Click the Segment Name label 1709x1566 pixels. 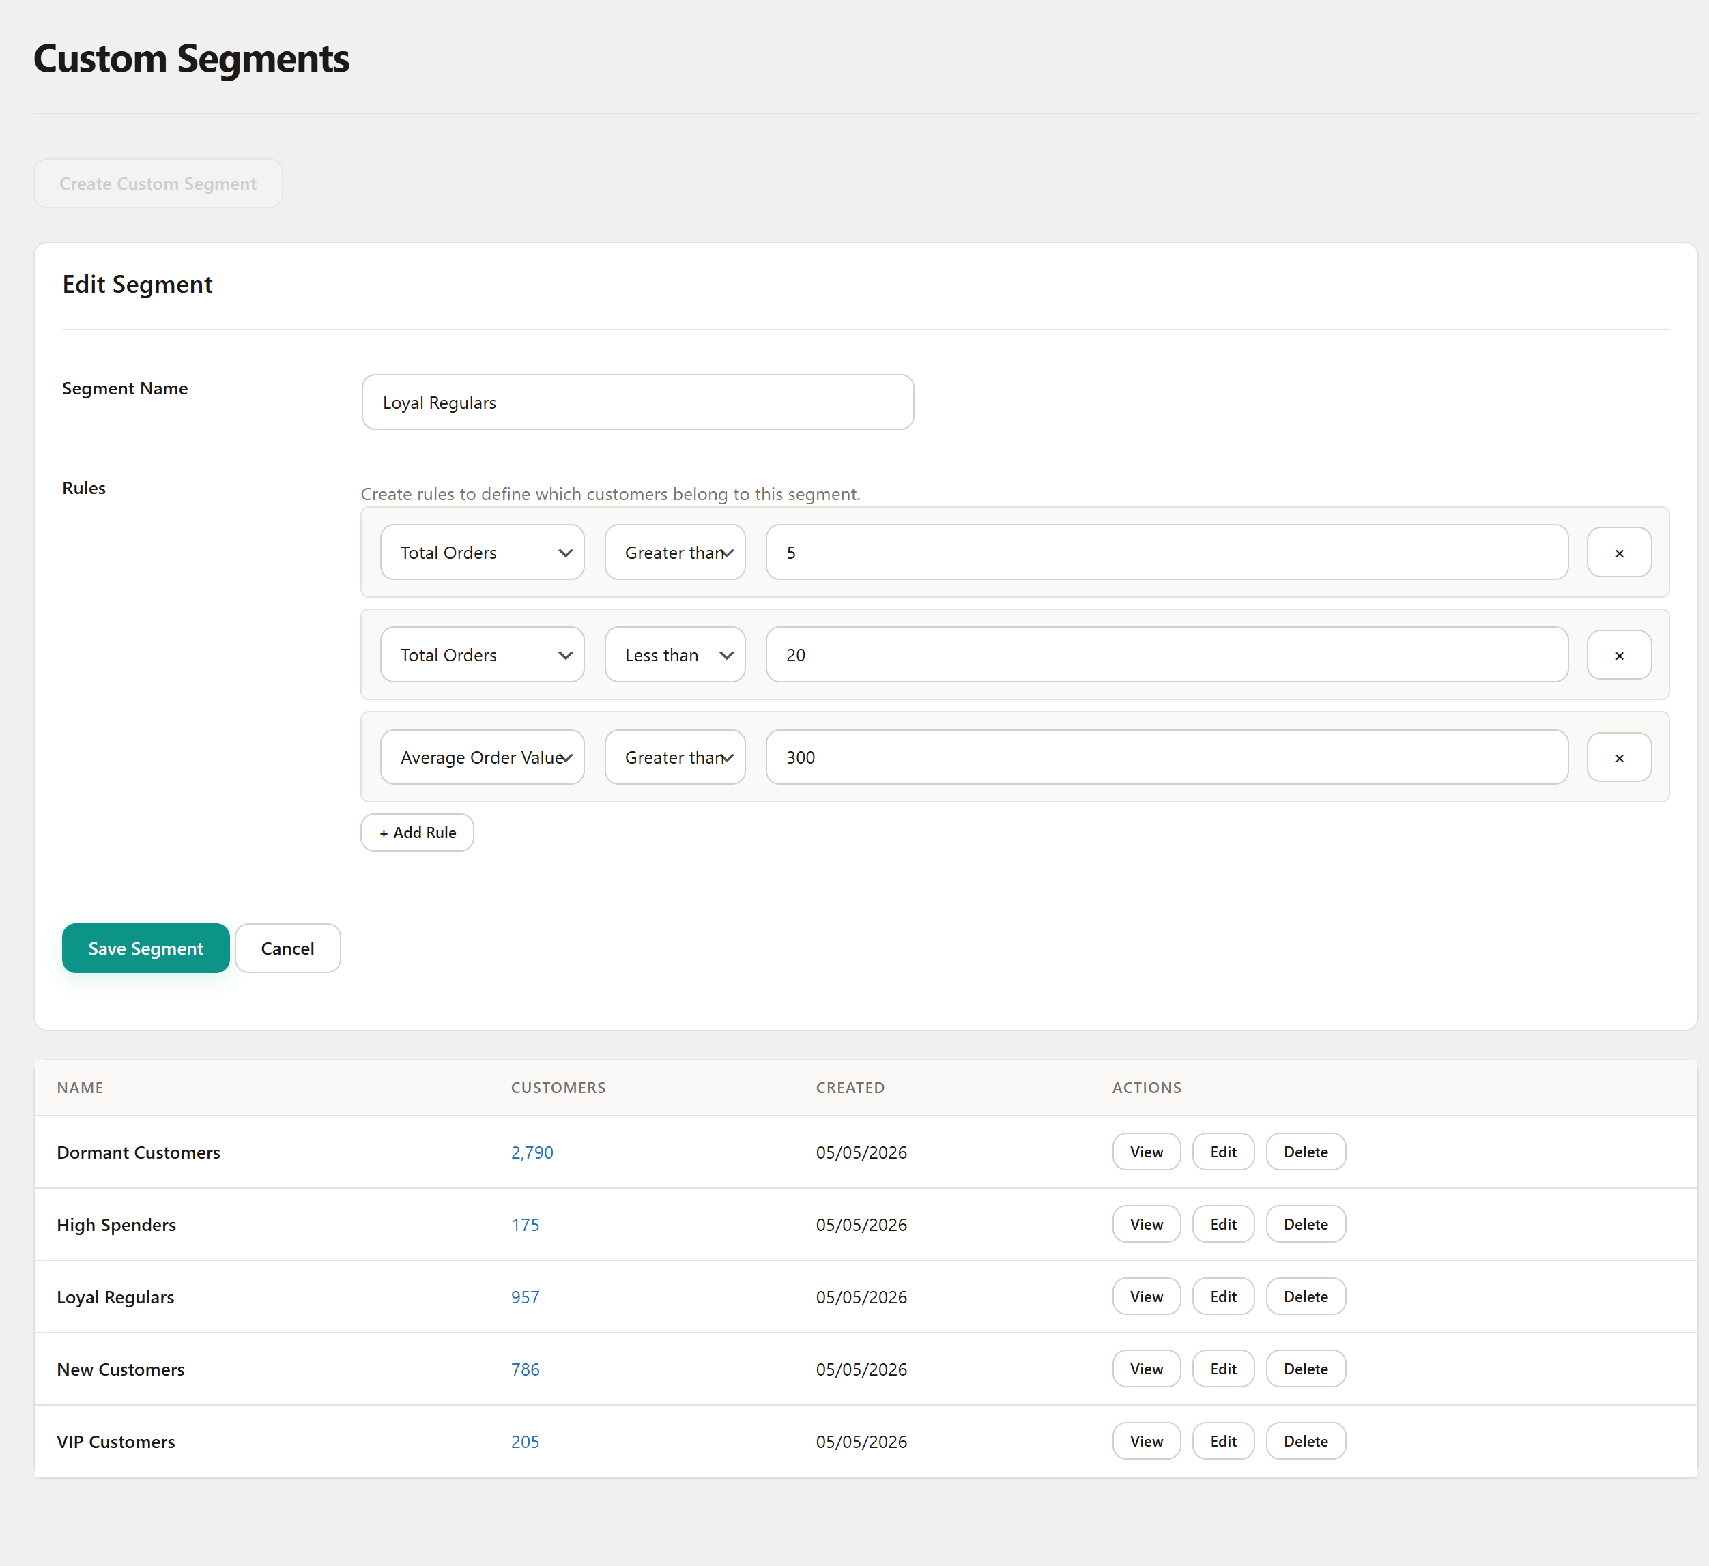125,389
